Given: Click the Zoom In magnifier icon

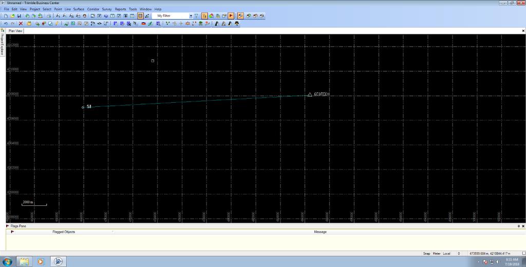Looking at the screenshot, I should [x=58, y=16].
